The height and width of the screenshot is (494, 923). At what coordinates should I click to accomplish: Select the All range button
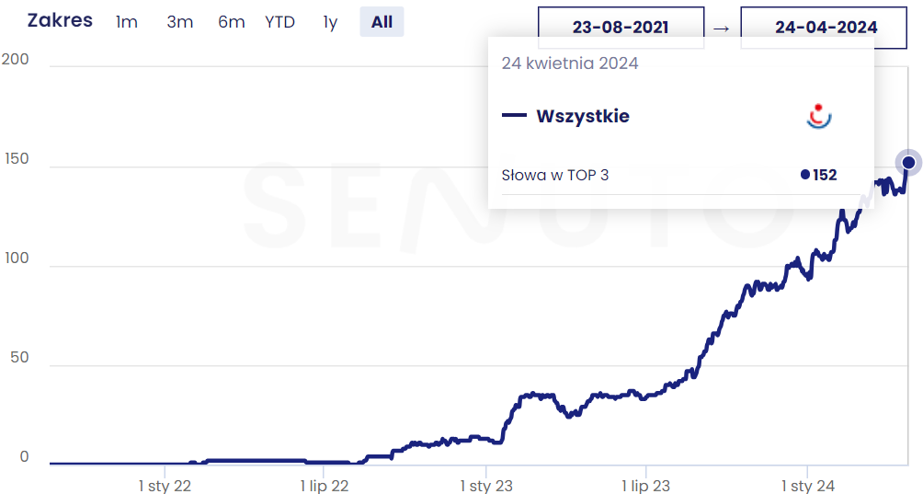[x=382, y=22]
